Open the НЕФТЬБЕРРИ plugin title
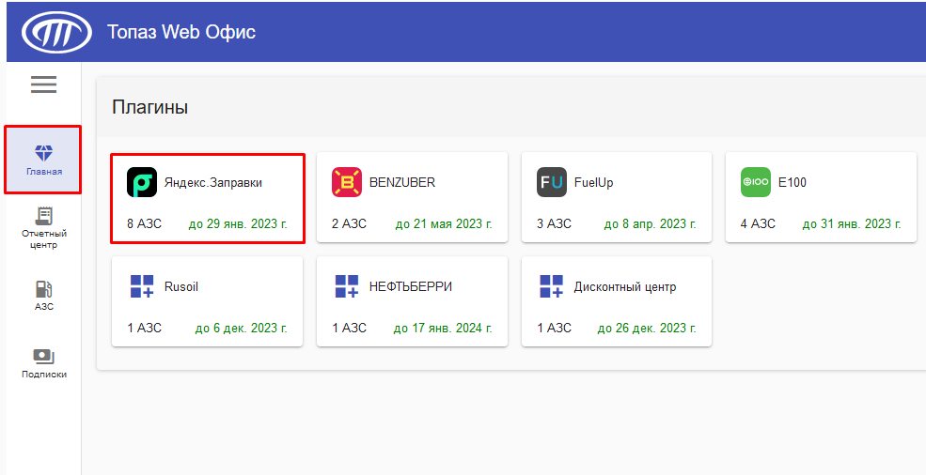Image resolution: width=926 pixels, height=475 pixels. (411, 286)
